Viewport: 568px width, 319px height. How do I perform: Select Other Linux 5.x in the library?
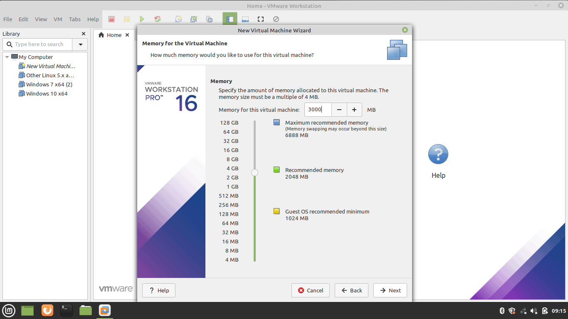pyautogui.click(x=50, y=75)
